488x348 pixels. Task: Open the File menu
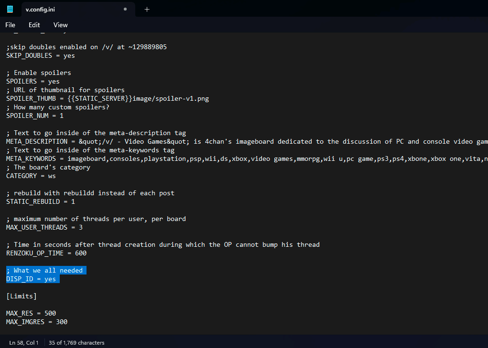pos(10,25)
